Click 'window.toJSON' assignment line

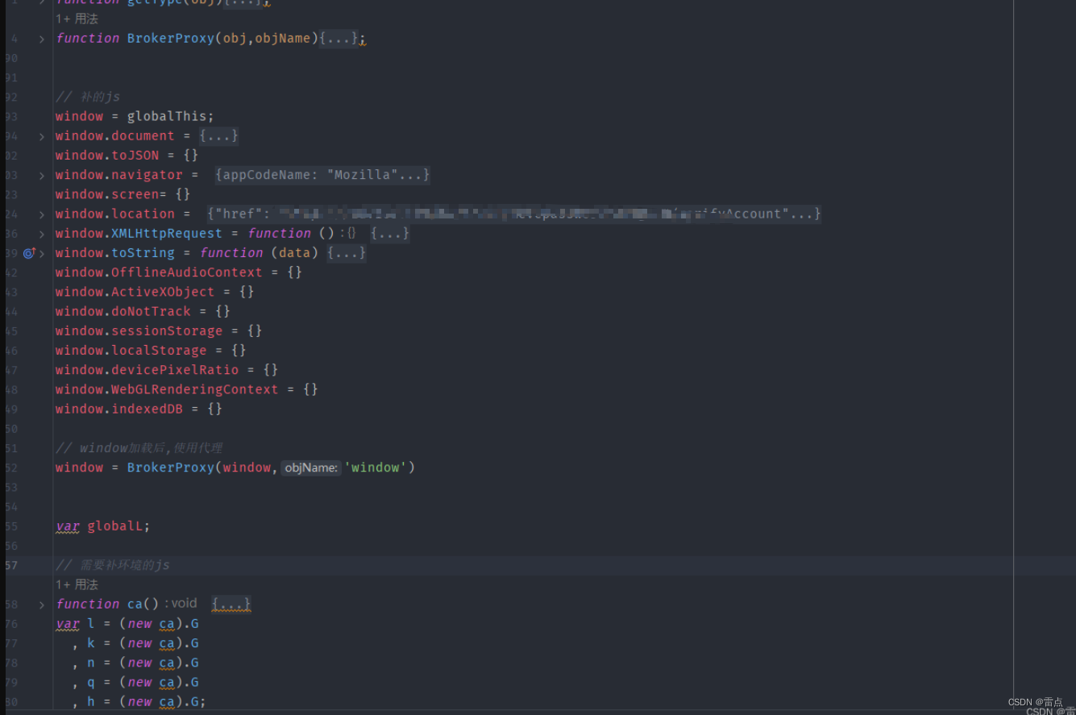(x=127, y=156)
